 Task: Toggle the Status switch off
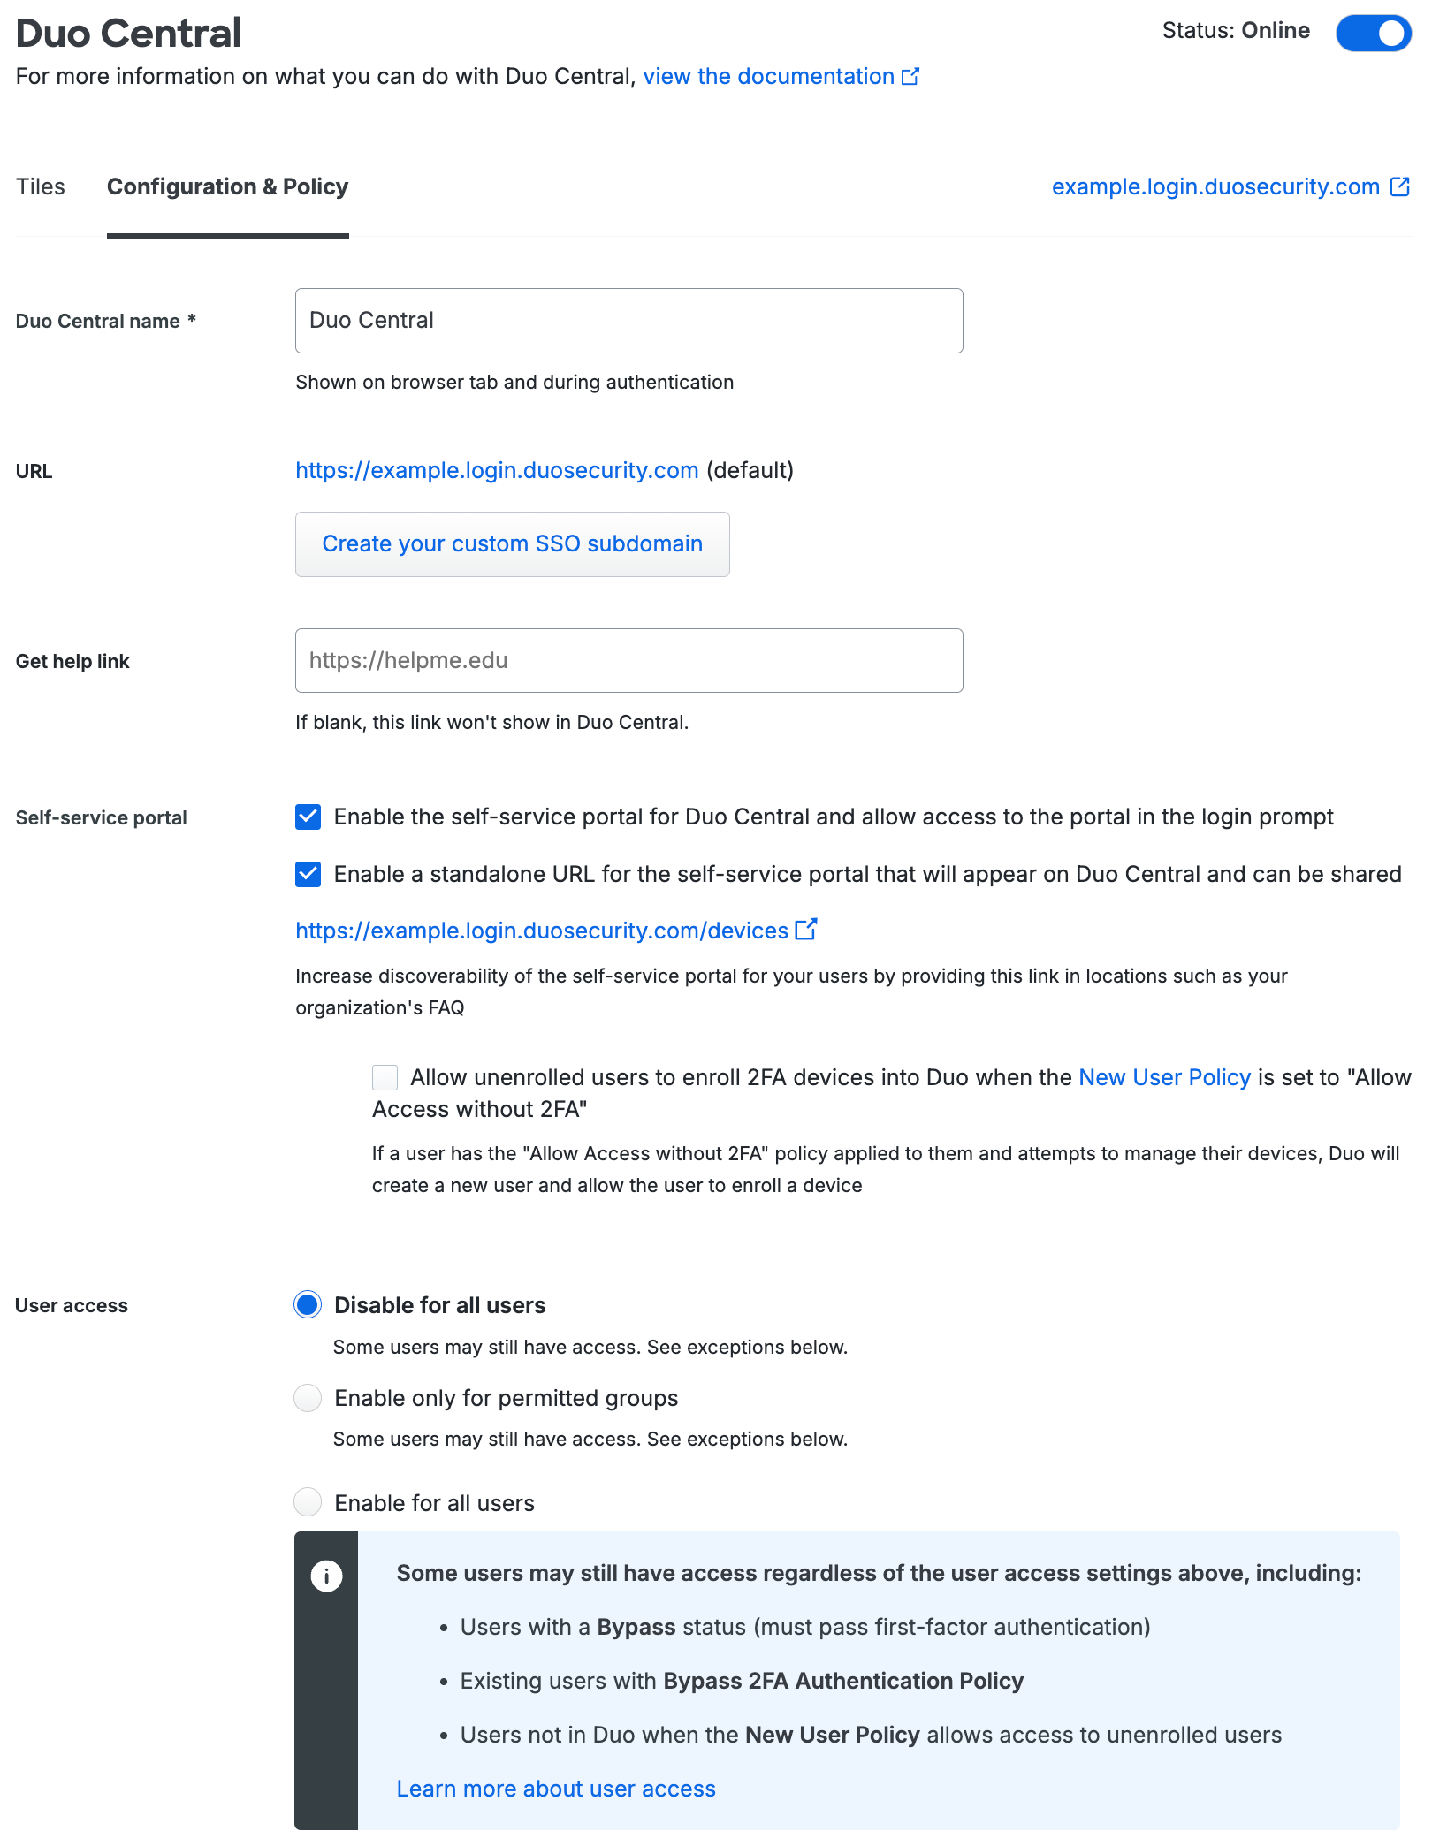click(1372, 32)
